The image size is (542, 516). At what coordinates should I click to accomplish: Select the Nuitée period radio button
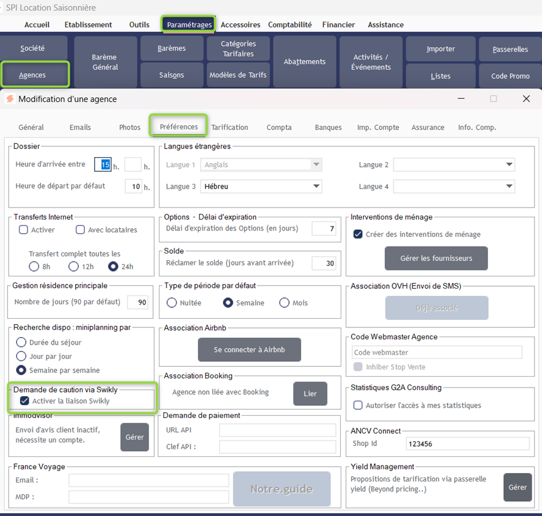tap(172, 303)
